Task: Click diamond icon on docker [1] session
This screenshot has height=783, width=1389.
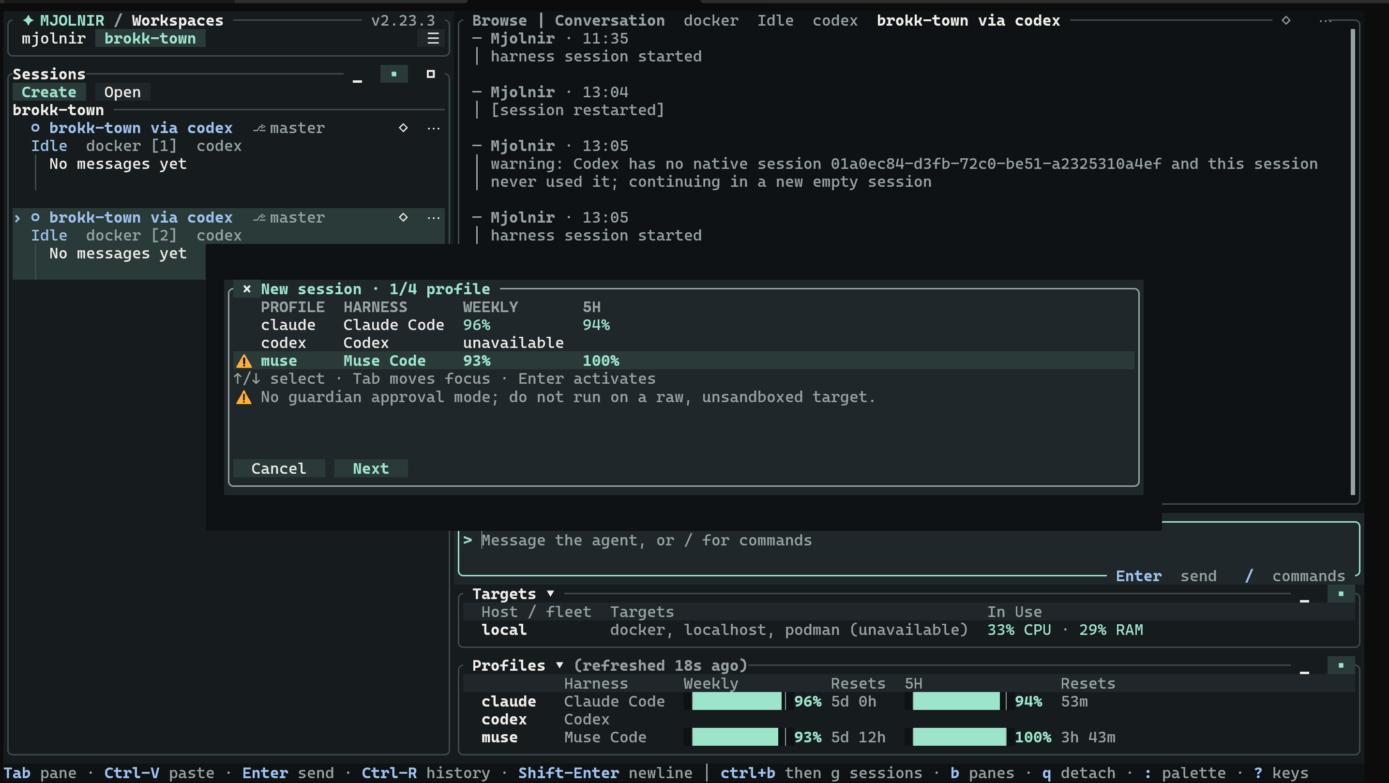Action: (x=403, y=128)
